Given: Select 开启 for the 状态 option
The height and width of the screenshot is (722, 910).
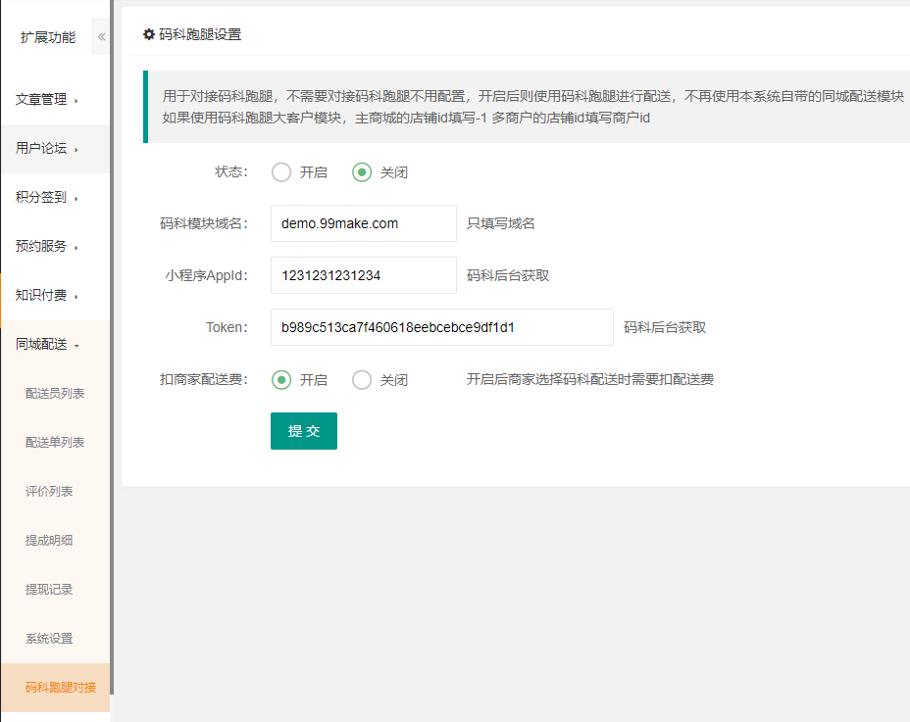Looking at the screenshot, I should pyautogui.click(x=281, y=172).
